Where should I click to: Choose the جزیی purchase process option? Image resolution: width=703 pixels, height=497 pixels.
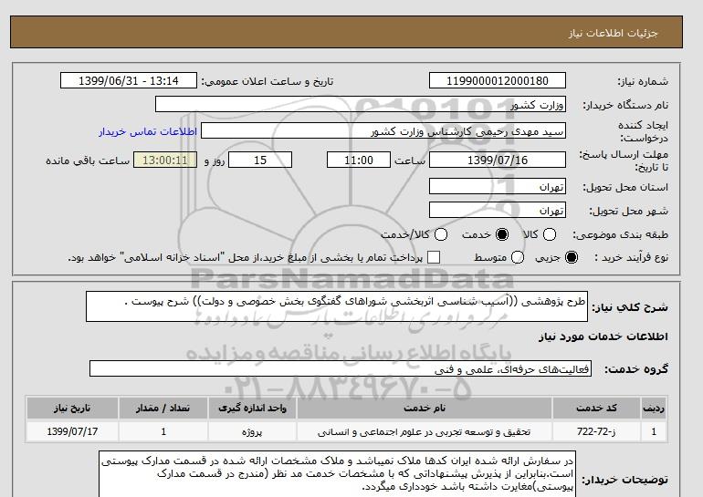[572, 257]
